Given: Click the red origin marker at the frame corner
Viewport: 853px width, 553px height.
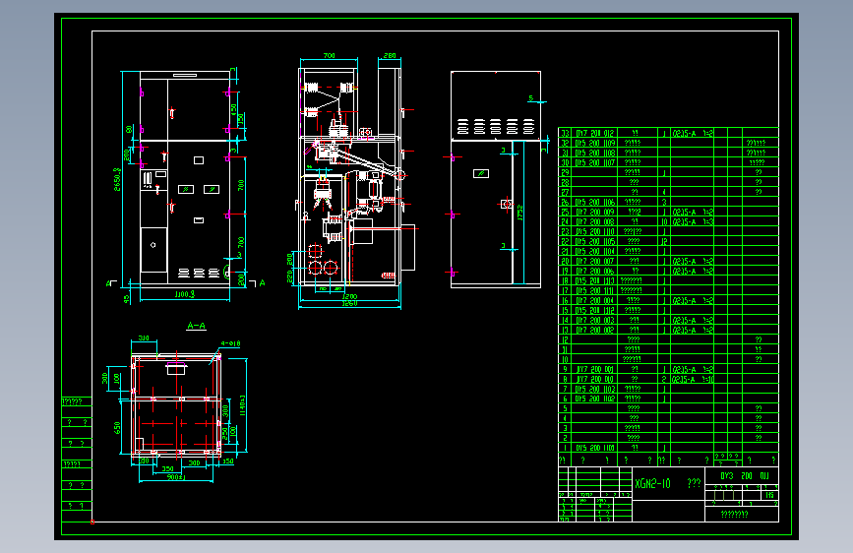Looking at the screenshot, I should point(91,522).
